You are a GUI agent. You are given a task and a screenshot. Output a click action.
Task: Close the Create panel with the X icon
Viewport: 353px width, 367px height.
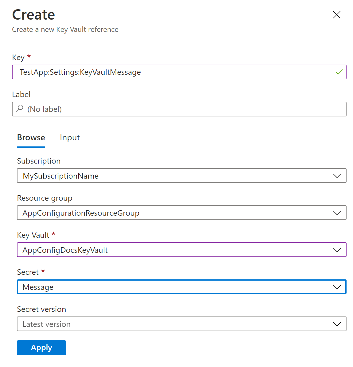pos(336,15)
